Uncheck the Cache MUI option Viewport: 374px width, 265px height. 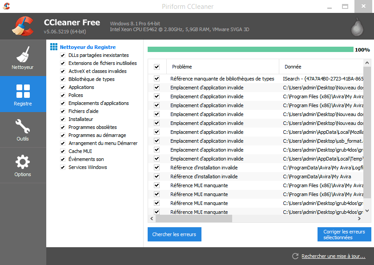pyautogui.click(x=63, y=151)
